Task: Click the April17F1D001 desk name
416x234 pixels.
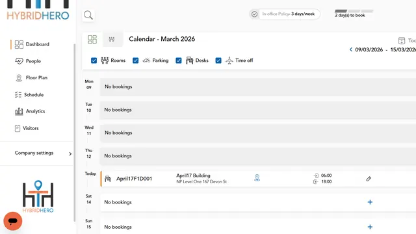Action: [135, 179]
